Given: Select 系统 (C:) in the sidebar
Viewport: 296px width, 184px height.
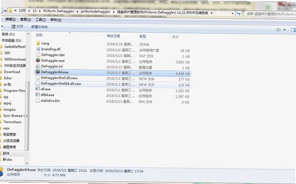Looking at the screenshot, I should pyautogui.click(x=8, y=34).
